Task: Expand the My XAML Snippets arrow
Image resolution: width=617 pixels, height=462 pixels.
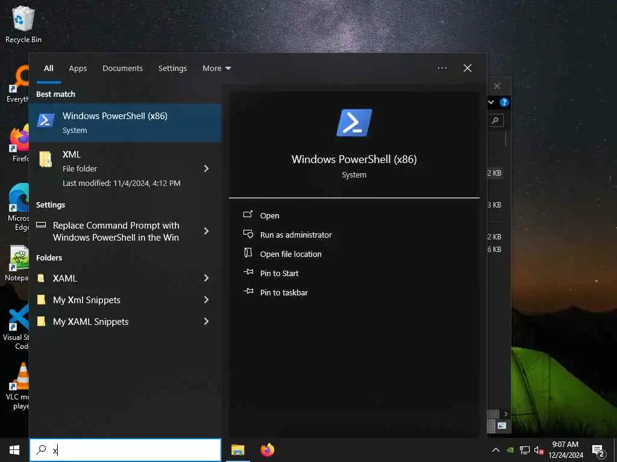Action: [206, 321]
